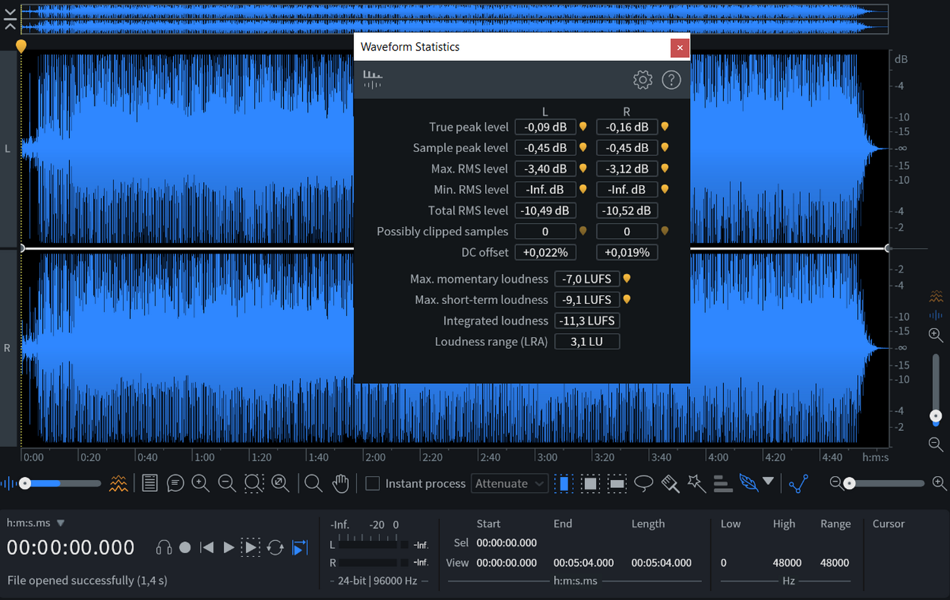Select the Brush selection tool

pyautogui.click(x=670, y=484)
